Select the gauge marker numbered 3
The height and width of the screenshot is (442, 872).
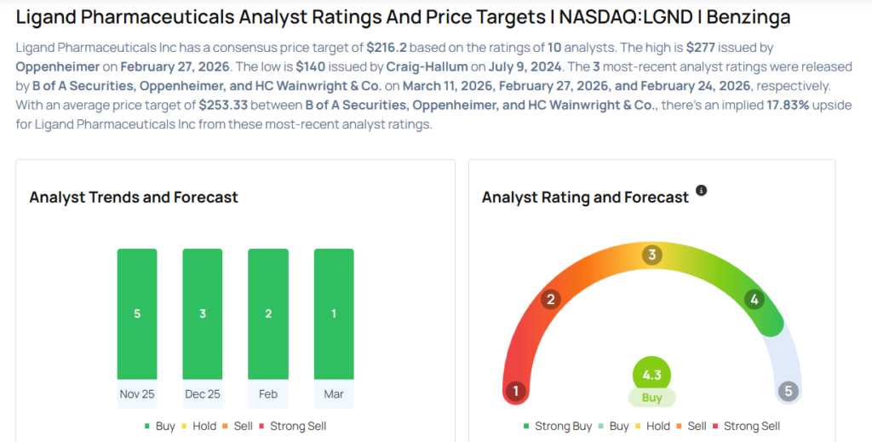pyautogui.click(x=652, y=255)
